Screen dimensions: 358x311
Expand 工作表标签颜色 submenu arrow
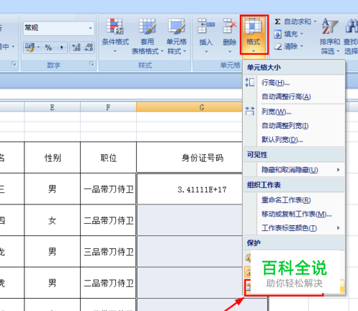[x=338, y=228]
